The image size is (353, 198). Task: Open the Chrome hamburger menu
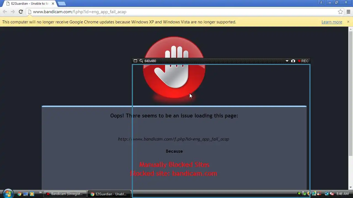click(348, 12)
